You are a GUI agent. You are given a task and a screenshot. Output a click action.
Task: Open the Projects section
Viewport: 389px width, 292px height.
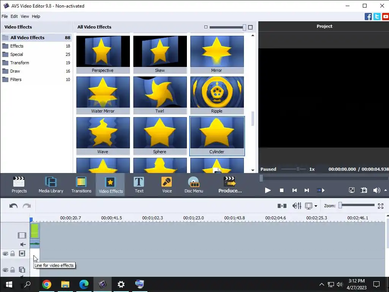pos(19,185)
